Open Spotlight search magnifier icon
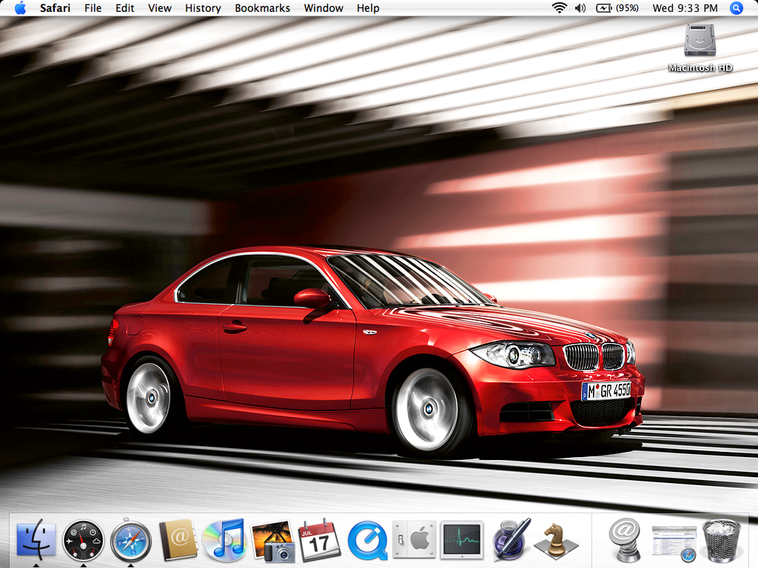This screenshot has width=758, height=568. [737, 7]
